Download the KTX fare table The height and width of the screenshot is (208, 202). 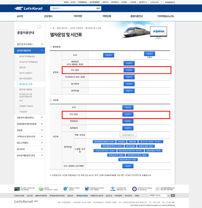point(109,55)
